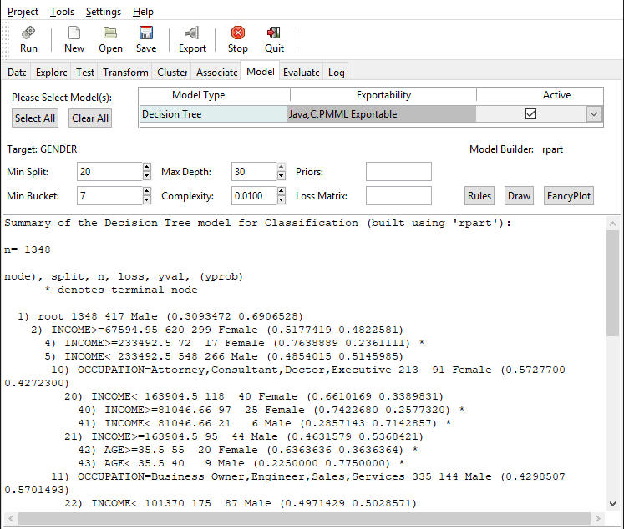Click vertical scrollbar down arrow in output
Image resolution: width=624 pixels, height=529 pixels.
coord(613,504)
